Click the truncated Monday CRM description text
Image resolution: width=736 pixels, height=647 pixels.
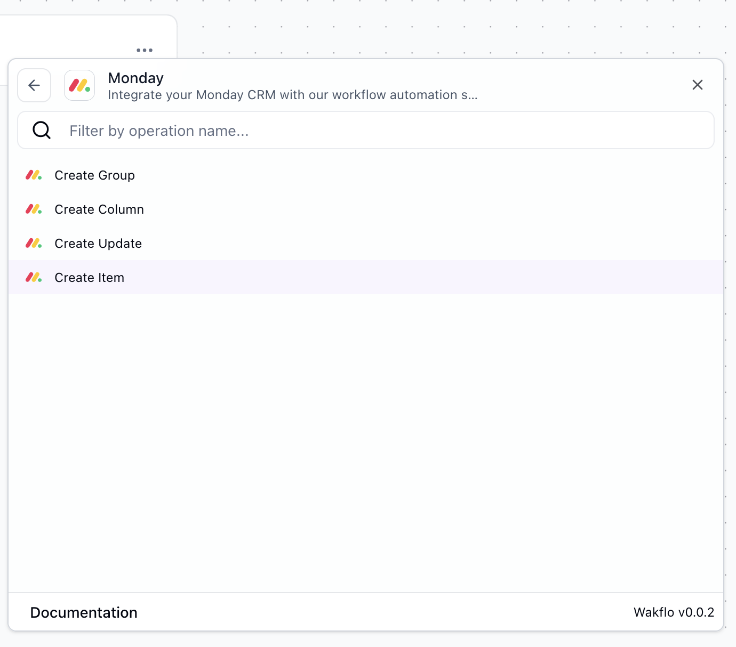pos(292,95)
